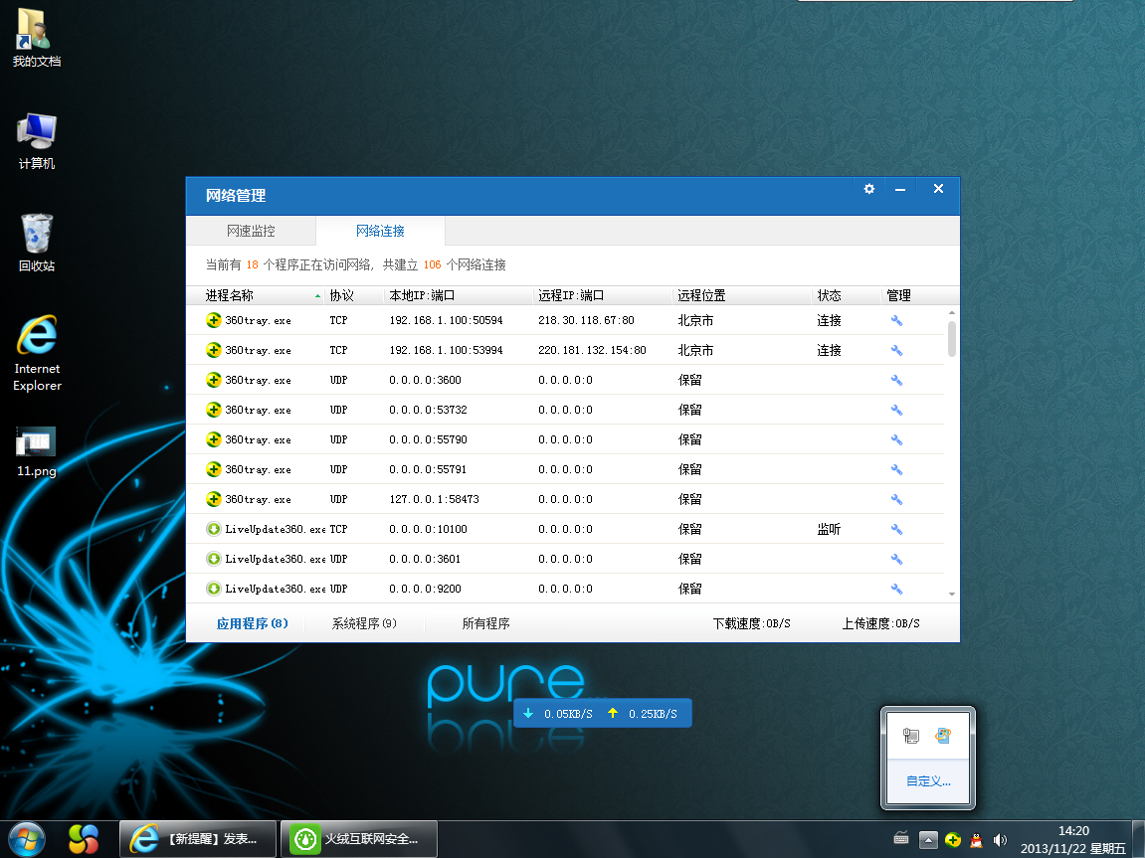The image size is (1145, 858).
Task: Select the Recycle Bin desktop icon
Action: 37,244
